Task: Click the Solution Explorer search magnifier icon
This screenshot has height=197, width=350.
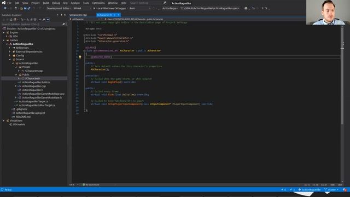Action: 63,24
